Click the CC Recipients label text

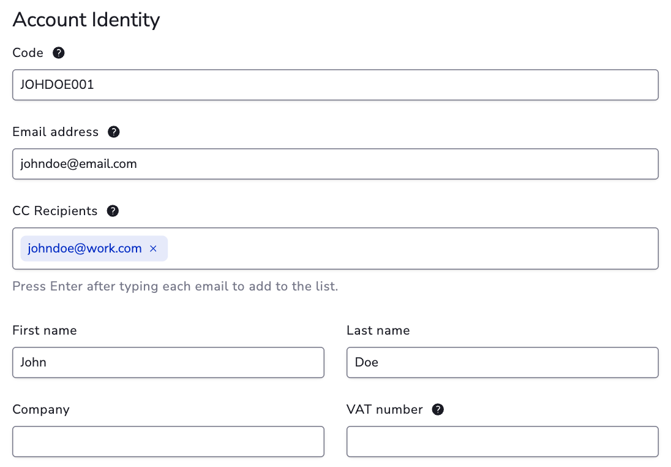[x=54, y=211]
